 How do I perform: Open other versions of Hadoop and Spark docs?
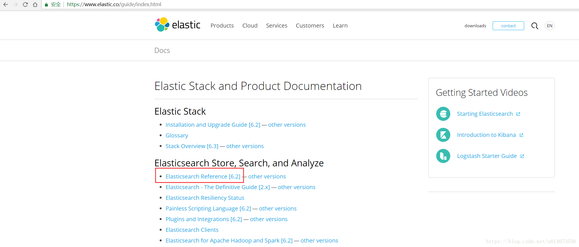tap(319, 241)
